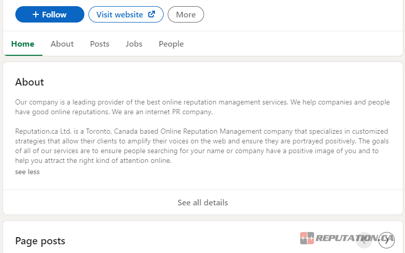Screen dimensions: 405x253
Task: Click the external link icon beside Visit website
Action: point(151,14)
